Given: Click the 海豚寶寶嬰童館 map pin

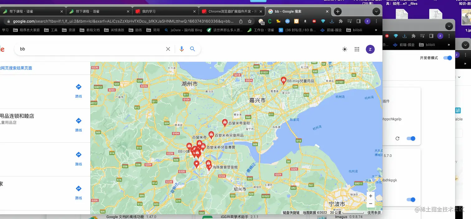Looking at the screenshot, I should [209, 167].
